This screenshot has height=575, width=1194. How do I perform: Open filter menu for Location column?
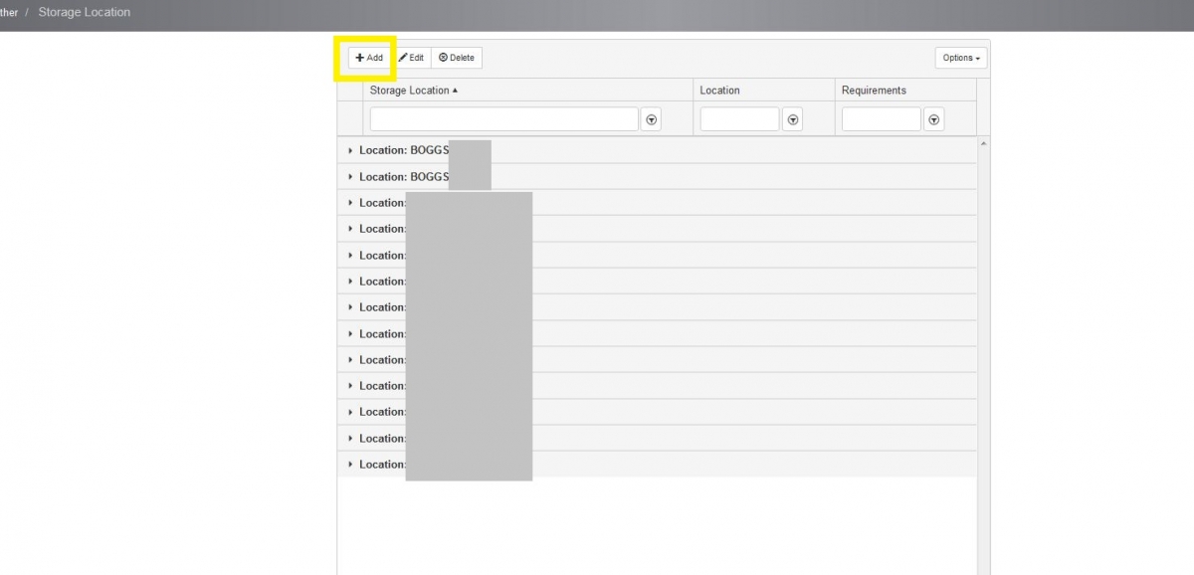click(792, 119)
